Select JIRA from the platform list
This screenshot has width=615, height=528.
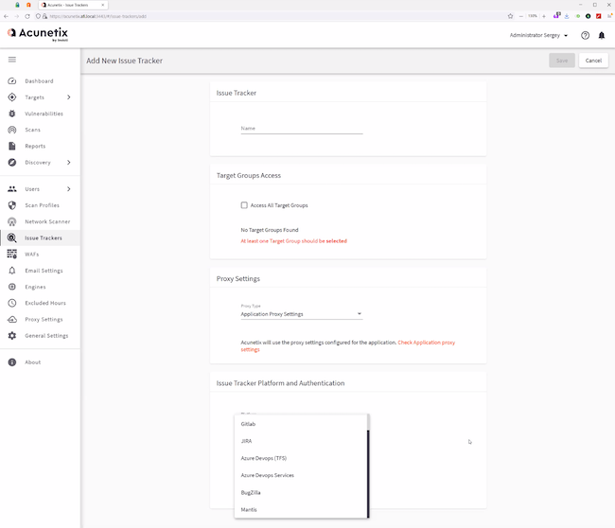tap(247, 441)
